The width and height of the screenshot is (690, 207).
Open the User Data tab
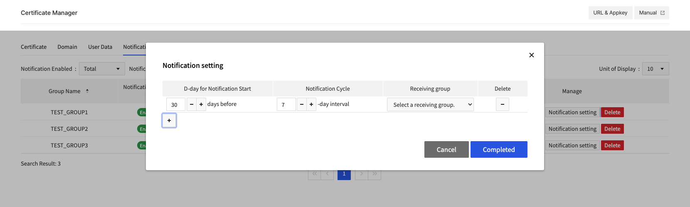point(100,47)
